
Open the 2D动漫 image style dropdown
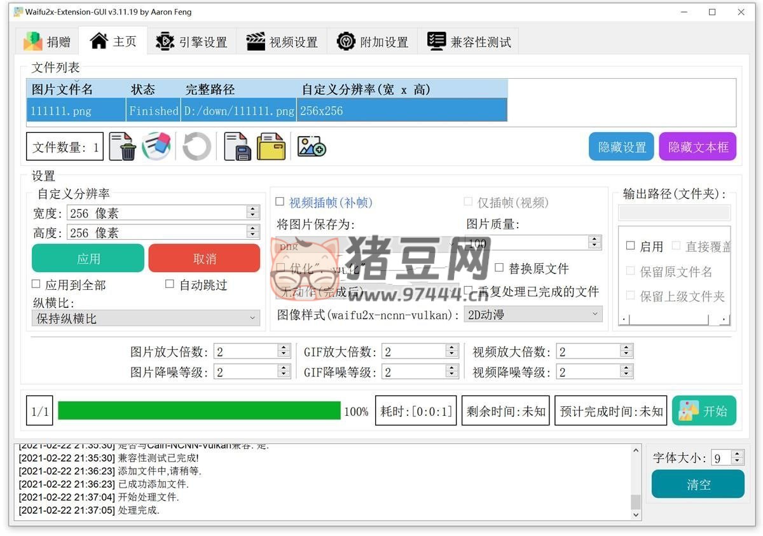(533, 314)
